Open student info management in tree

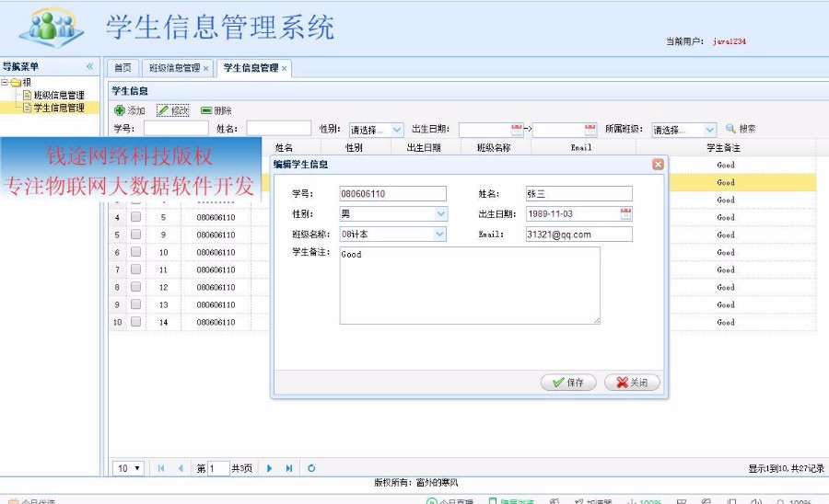point(59,108)
